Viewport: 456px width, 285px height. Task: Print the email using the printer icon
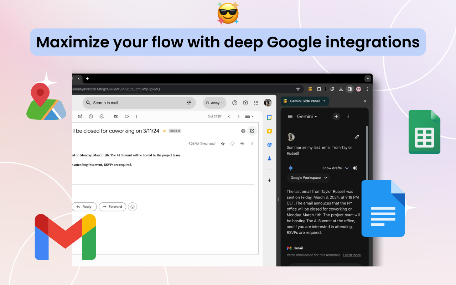[x=243, y=131]
